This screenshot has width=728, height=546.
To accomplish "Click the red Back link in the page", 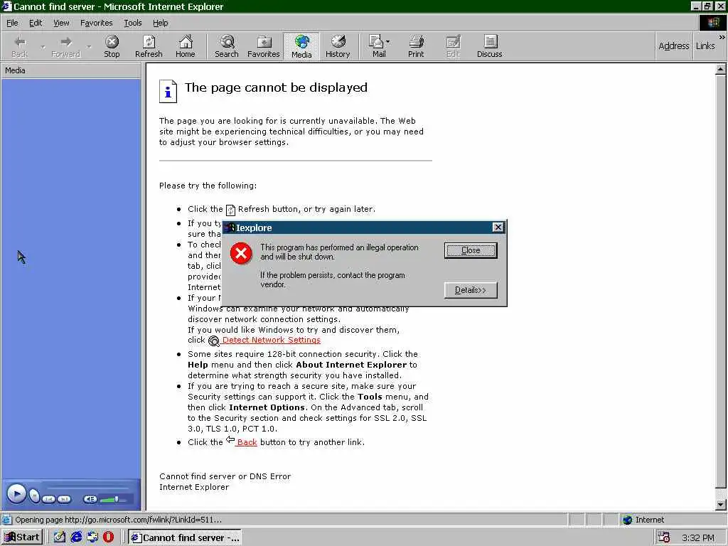I will (247, 442).
